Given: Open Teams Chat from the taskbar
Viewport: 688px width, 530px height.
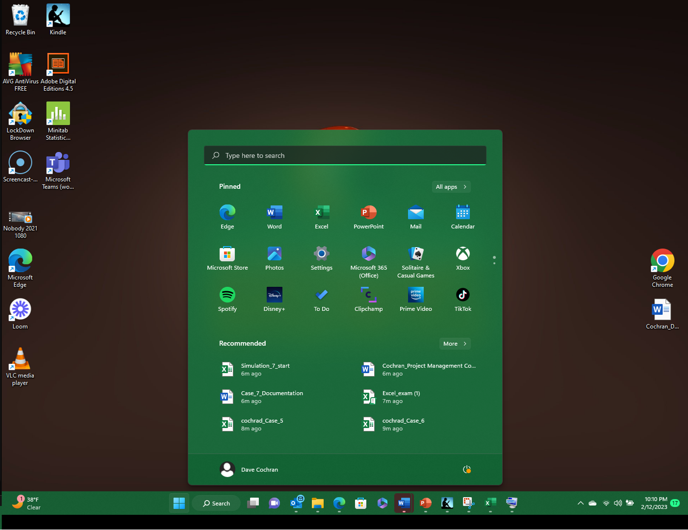Looking at the screenshot, I should click(x=274, y=503).
